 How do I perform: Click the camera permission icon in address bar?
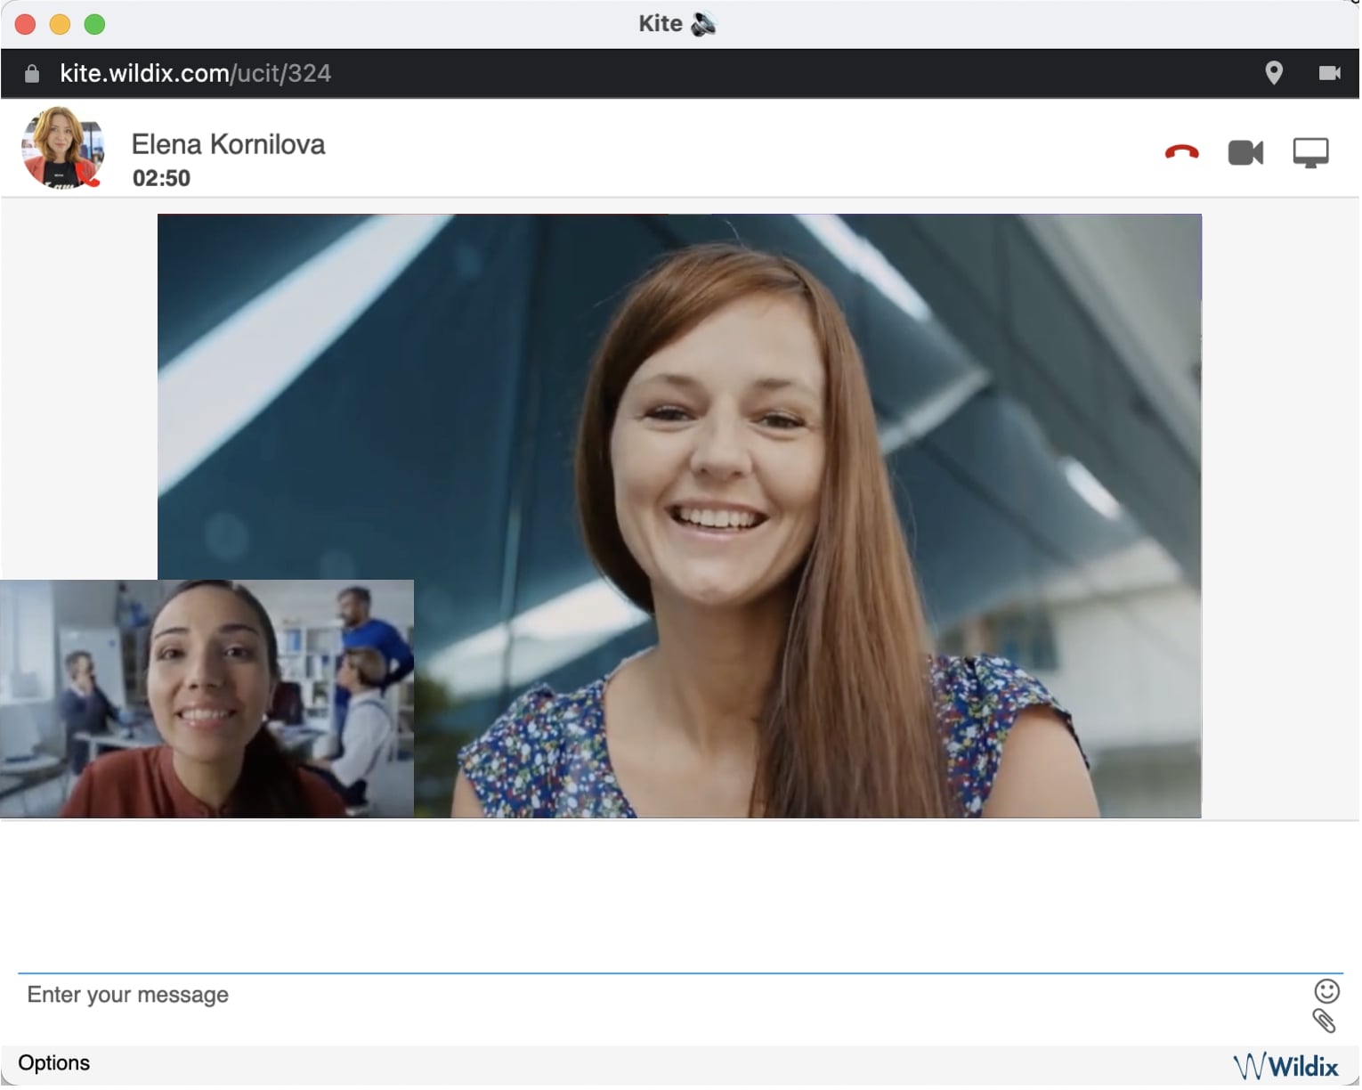pyautogui.click(x=1330, y=73)
